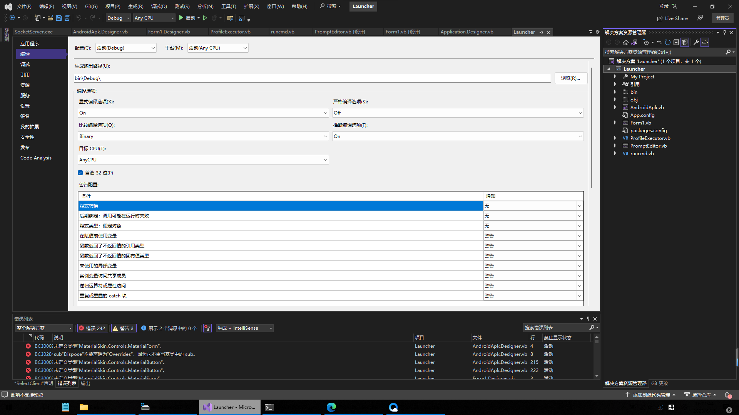Toggle the 警告 3 warnings filter

tap(124, 328)
